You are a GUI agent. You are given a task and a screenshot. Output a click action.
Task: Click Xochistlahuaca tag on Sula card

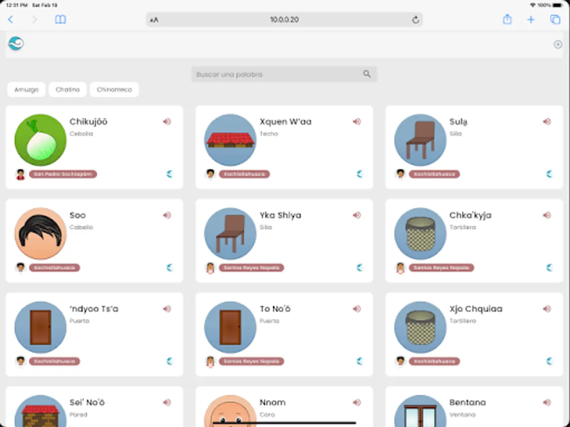(x=434, y=174)
